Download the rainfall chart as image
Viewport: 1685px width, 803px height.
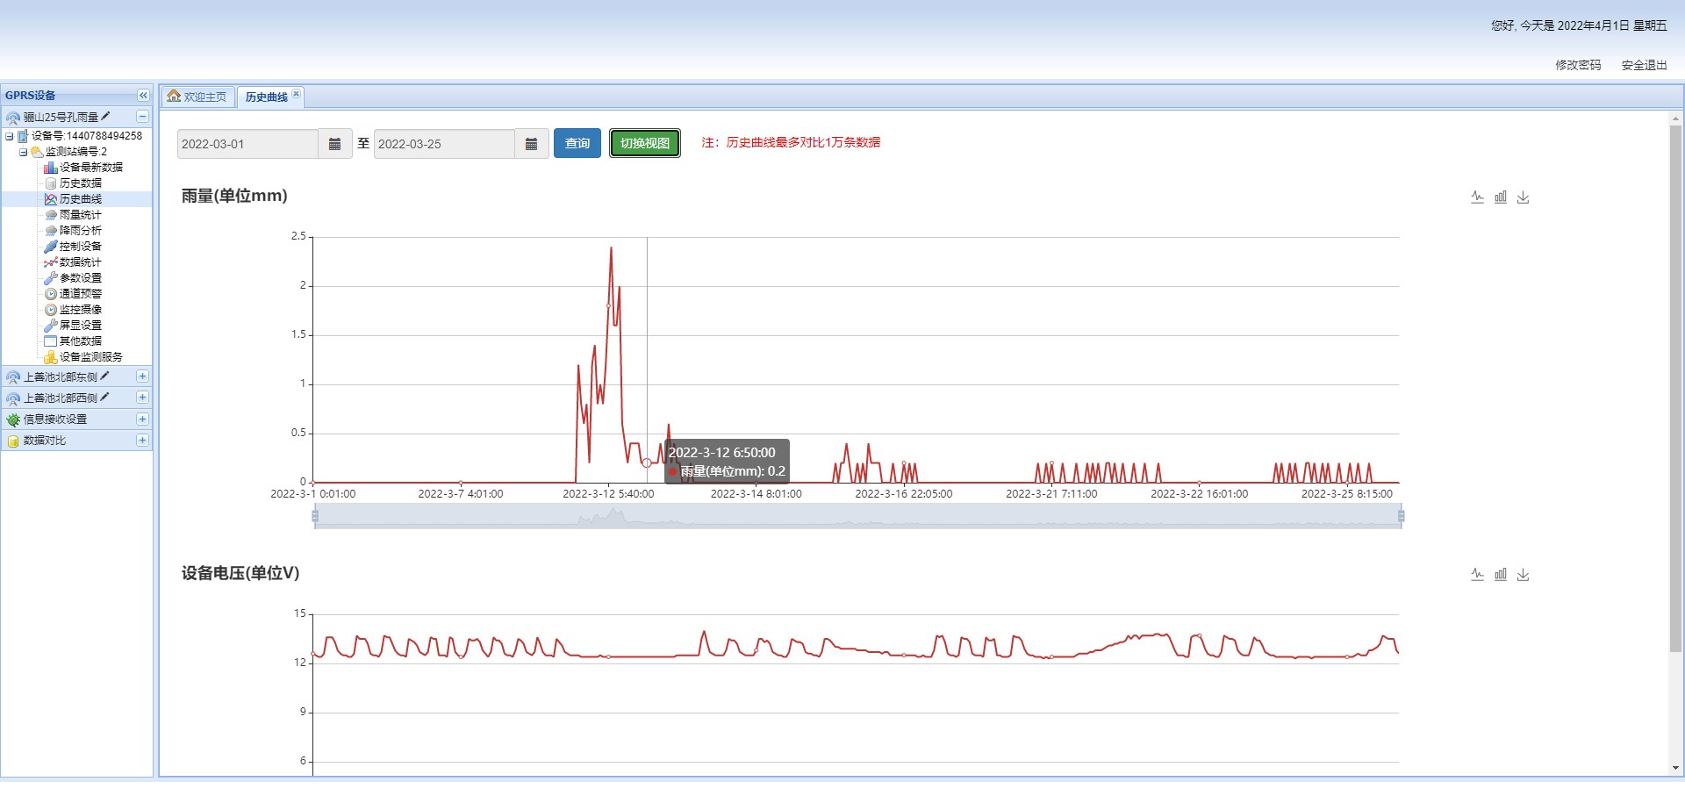pos(1524,197)
